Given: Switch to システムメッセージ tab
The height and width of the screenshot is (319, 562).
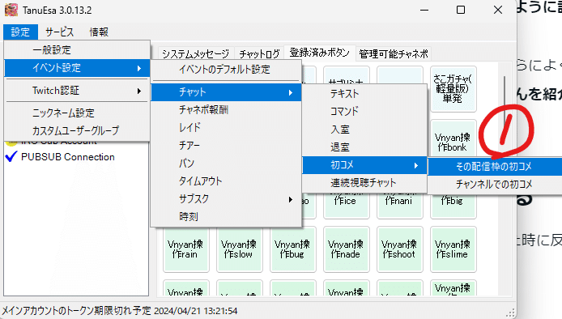Looking at the screenshot, I should pos(196,53).
